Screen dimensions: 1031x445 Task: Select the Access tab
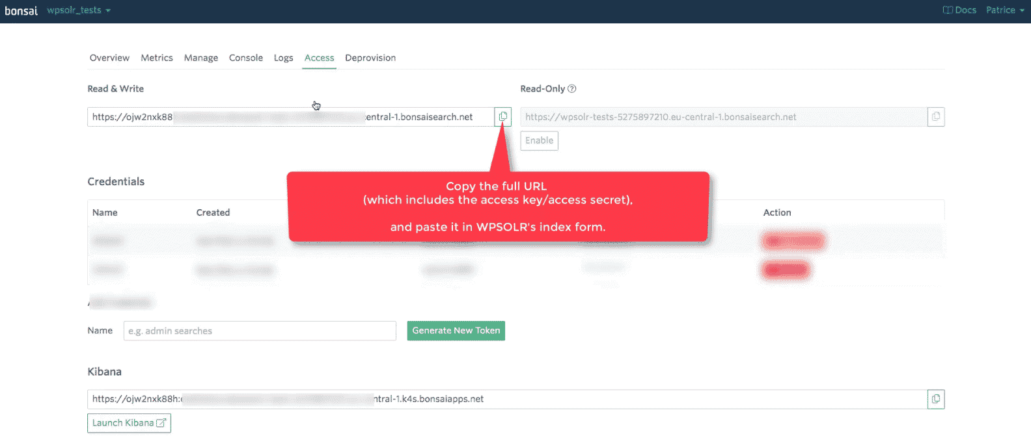click(x=319, y=58)
